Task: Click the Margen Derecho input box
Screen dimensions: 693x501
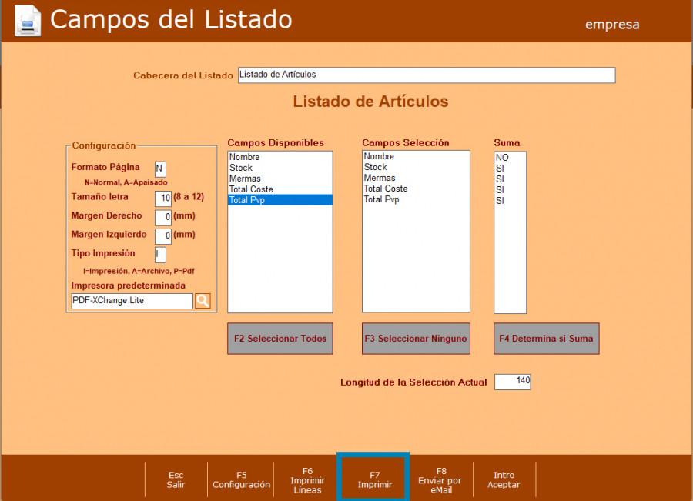Action: point(162,217)
